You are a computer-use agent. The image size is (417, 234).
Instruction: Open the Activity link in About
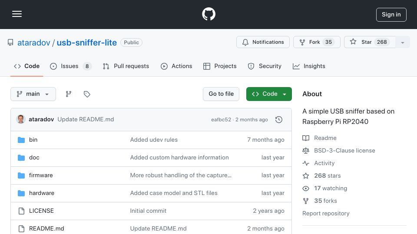click(318, 163)
